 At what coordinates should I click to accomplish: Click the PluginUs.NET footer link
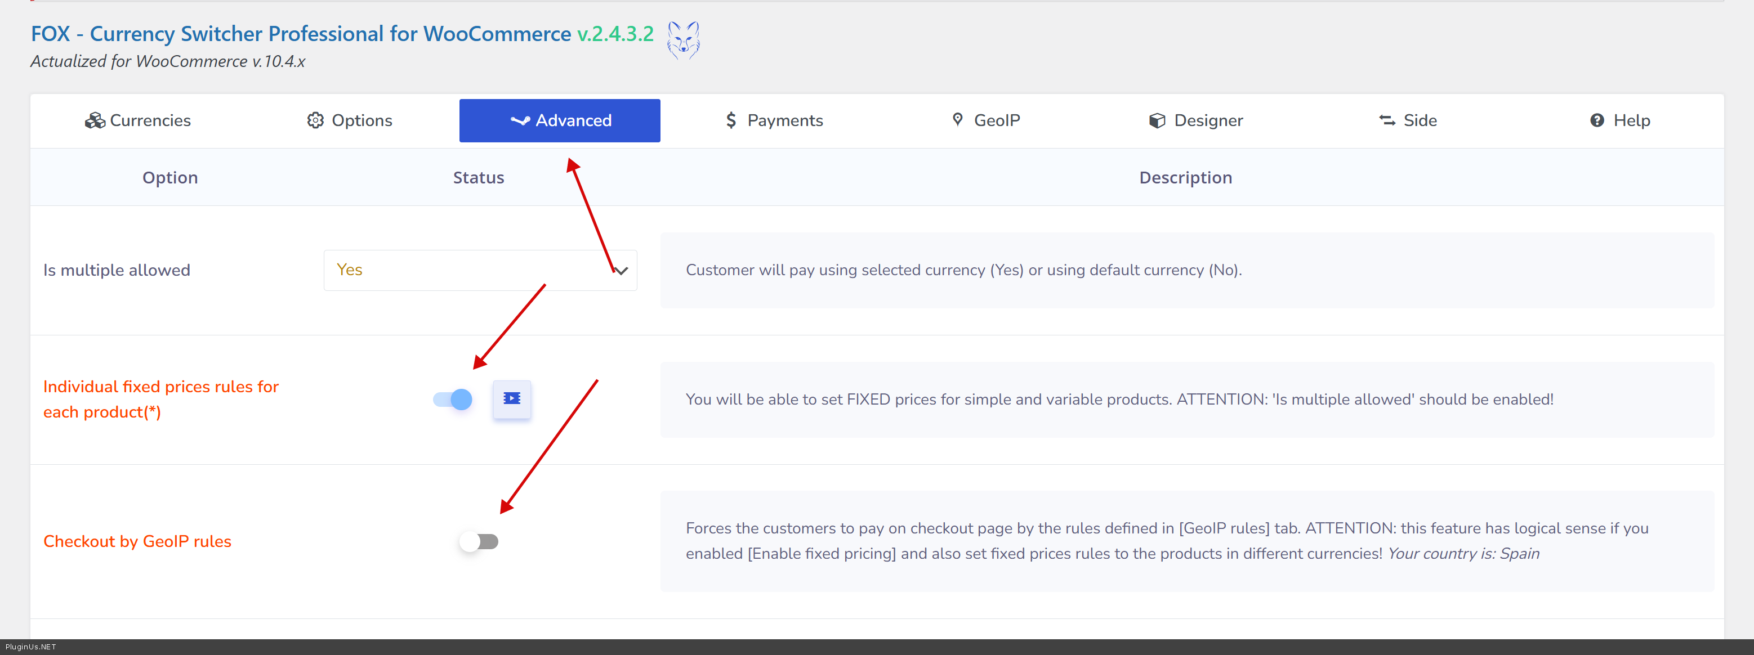pos(30,647)
